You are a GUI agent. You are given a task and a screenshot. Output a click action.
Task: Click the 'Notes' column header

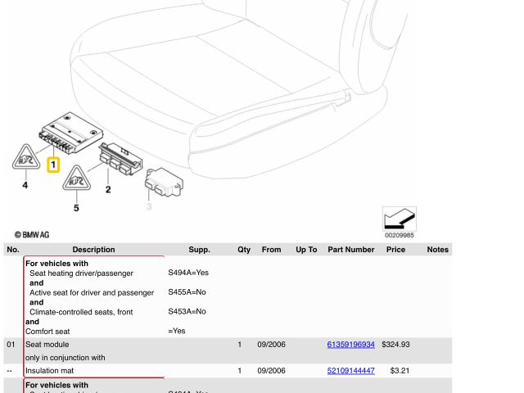click(437, 250)
